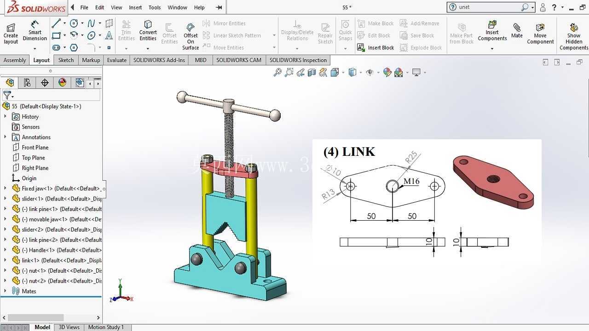Toggle Hide/Show Items eye icon
Screen dimensions: 589x331
(x=369, y=72)
